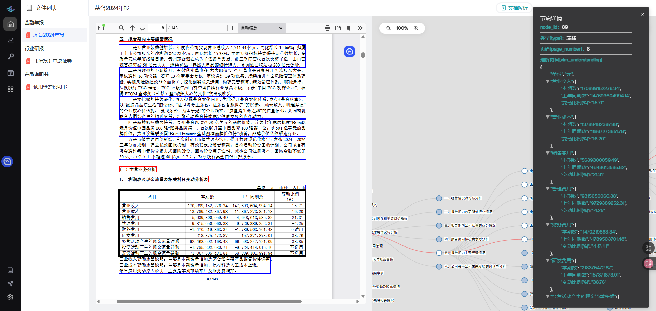Open 使用维护说明书 file
Screen dimensions: 656x311
[x=55, y=87]
